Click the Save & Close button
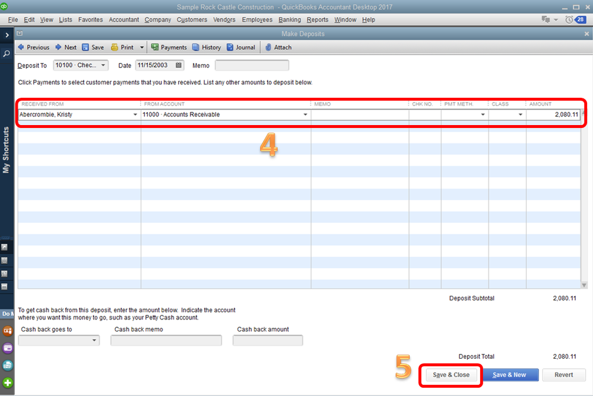The width and height of the screenshot is (593, 396). pos(451,375)
